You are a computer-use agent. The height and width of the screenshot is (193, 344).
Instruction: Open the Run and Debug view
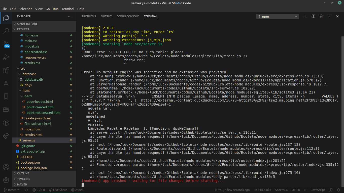coord(6,57)
